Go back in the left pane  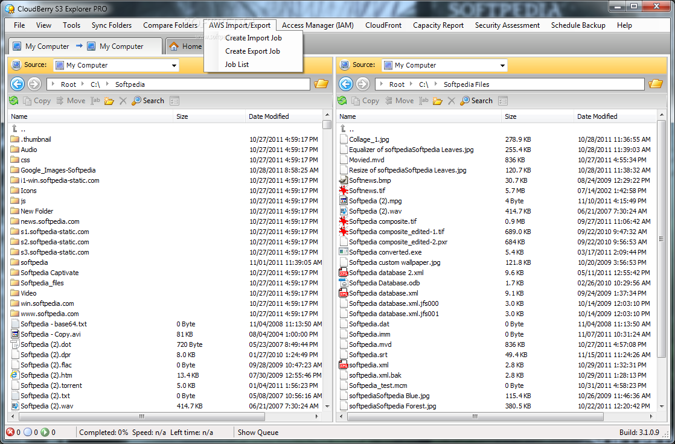point(18,84)
